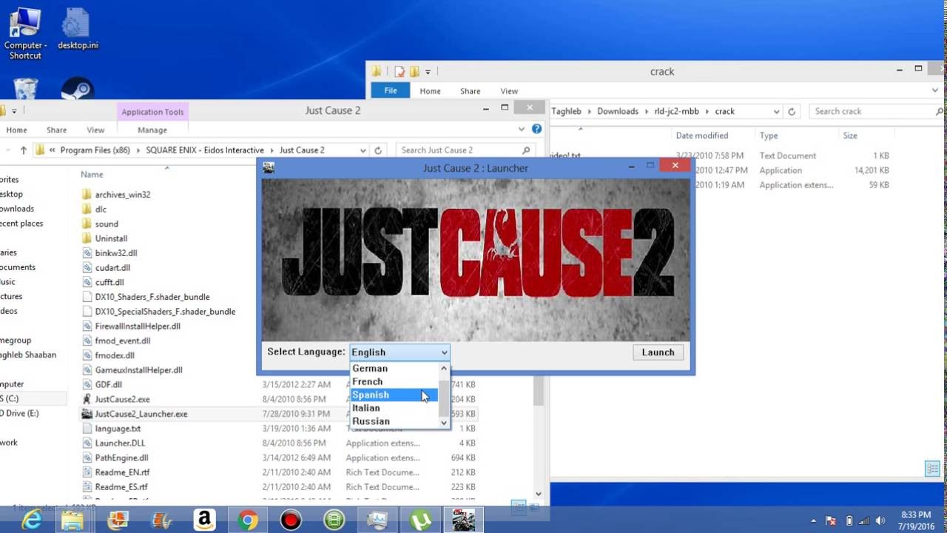Expand the ribbon in crack window
947x533 pixels.
tap(936, 90)
